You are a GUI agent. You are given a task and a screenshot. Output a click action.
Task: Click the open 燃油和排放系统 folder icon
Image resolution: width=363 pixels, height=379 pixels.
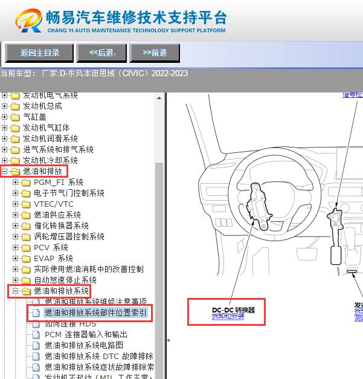click(27, 291)
